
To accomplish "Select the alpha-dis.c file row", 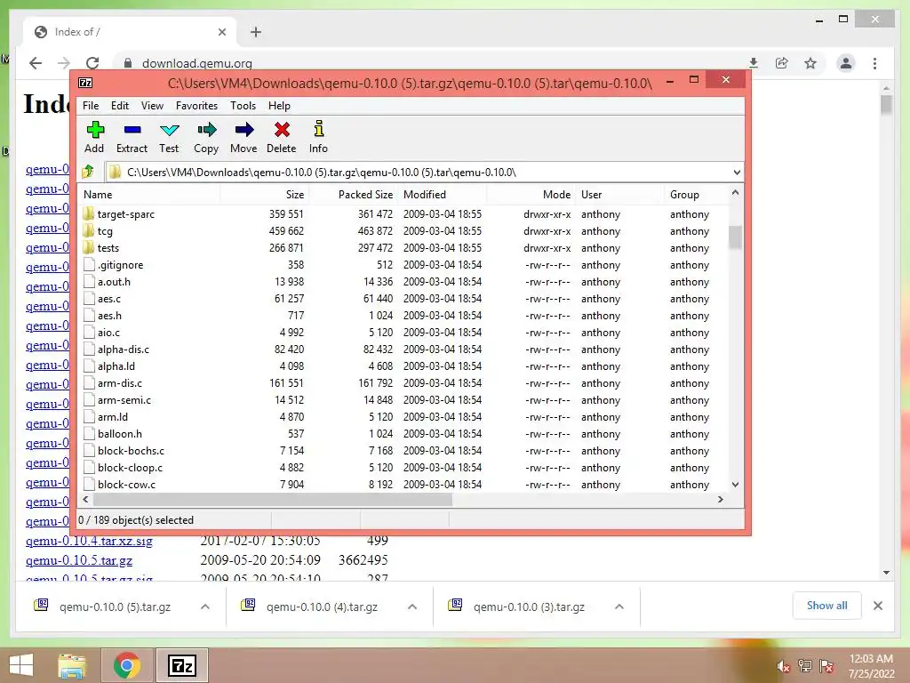I will (x=404, y=349).
